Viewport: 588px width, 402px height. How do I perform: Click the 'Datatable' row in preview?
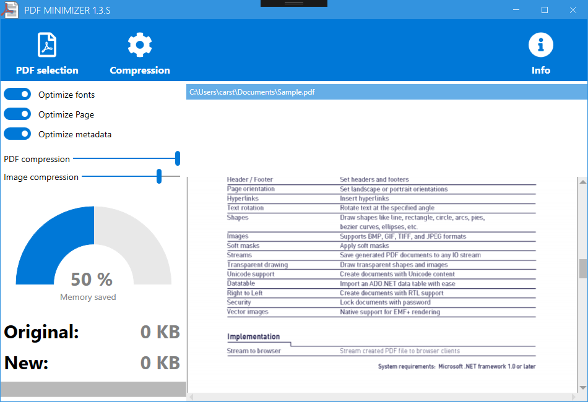coord(381,284)
